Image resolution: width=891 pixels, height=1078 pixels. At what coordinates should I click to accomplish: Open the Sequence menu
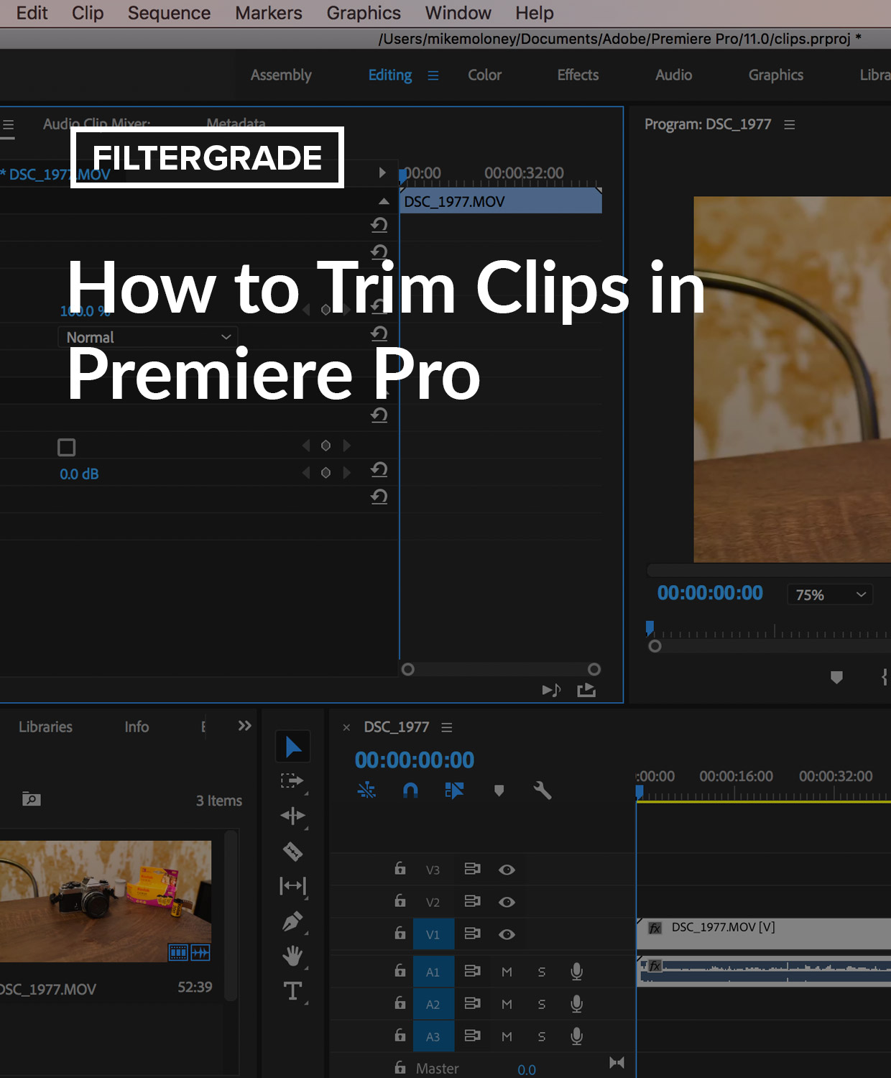[170, 13]
